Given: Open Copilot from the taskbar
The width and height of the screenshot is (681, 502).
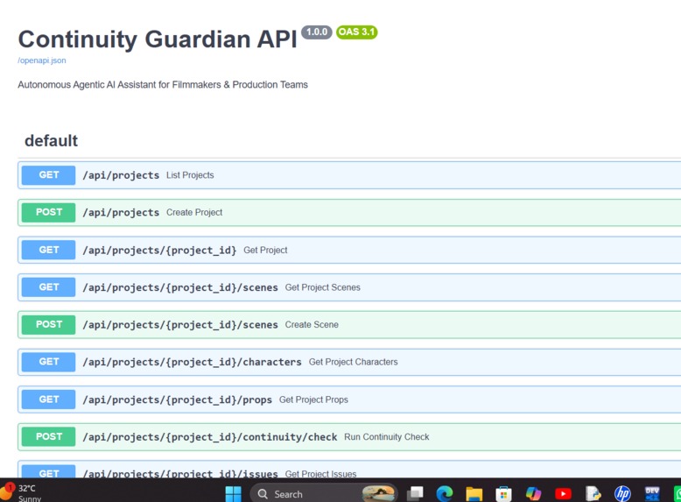Looking at the screenshot, I should point(533,494).
